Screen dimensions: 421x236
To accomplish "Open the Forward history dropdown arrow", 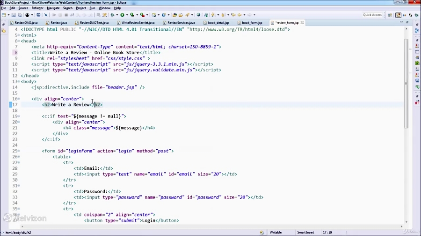I will pyautogui.click(x=254, y=15).
